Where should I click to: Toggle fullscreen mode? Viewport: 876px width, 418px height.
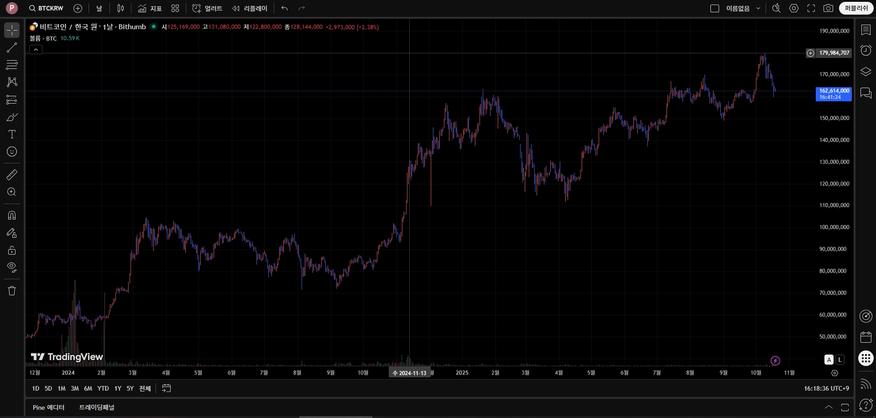click(811, 8)
